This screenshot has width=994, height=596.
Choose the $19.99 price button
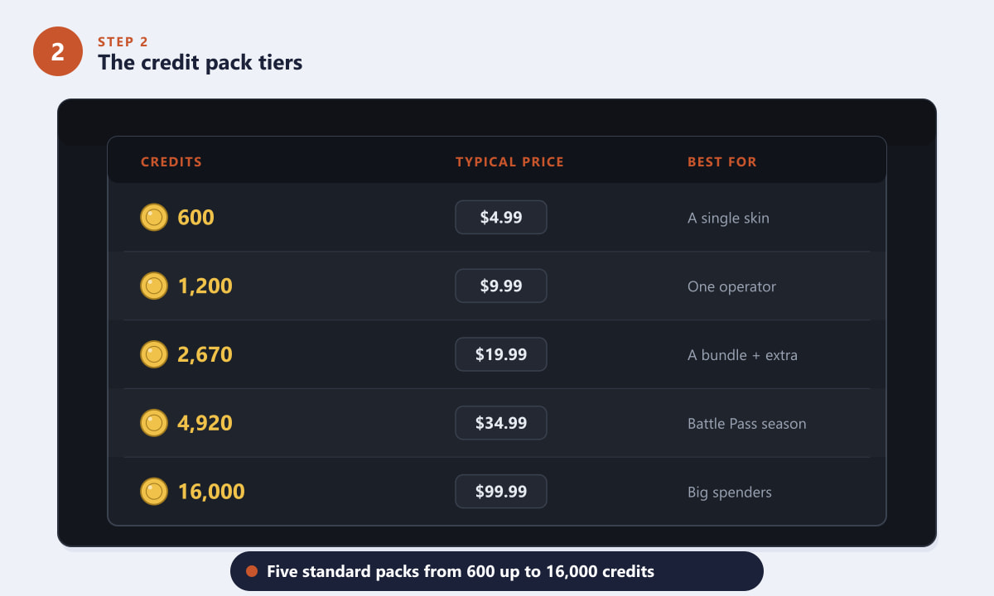[x=501, y=355]
